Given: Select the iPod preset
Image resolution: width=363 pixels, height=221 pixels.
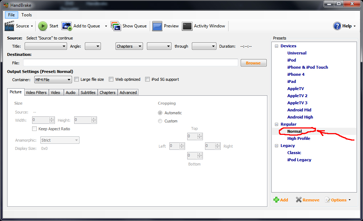Looking at the screenshot, I should coord(291,60).
